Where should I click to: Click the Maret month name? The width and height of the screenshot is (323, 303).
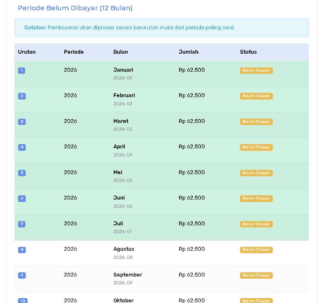coord(121,121)
